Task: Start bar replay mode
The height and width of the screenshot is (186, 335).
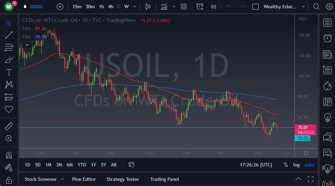Action: (213, 7)
